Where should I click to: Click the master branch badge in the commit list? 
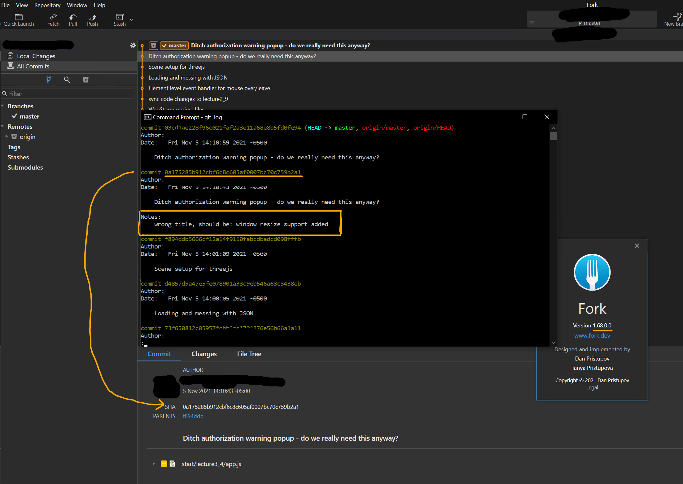click(174, 45)
